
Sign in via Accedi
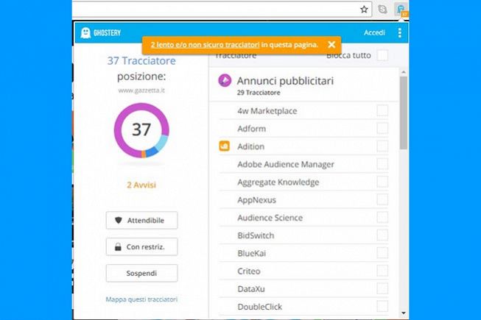pos(374,33)
